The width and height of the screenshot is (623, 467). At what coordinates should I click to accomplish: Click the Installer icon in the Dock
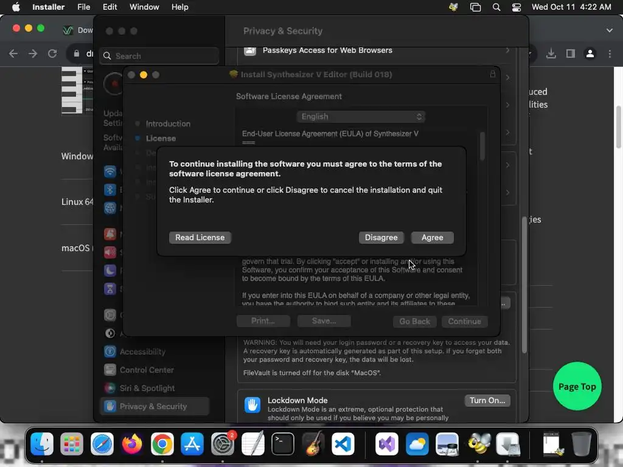click(x=507, y=443)
